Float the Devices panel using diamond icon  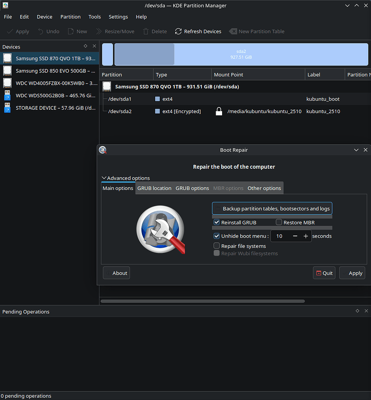pos(85,46)
